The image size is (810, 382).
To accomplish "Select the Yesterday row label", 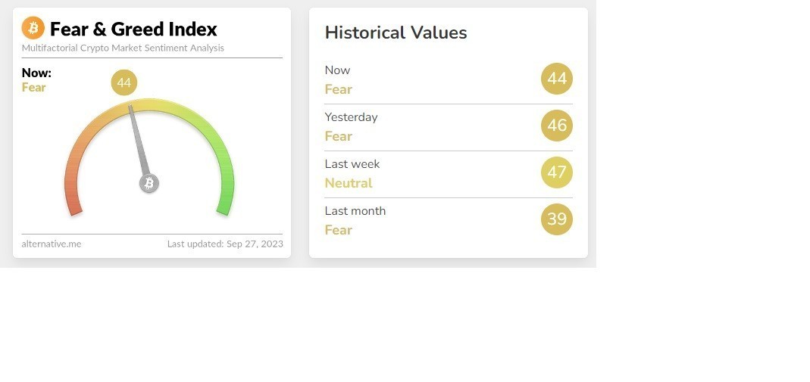I will coord(351,117).
